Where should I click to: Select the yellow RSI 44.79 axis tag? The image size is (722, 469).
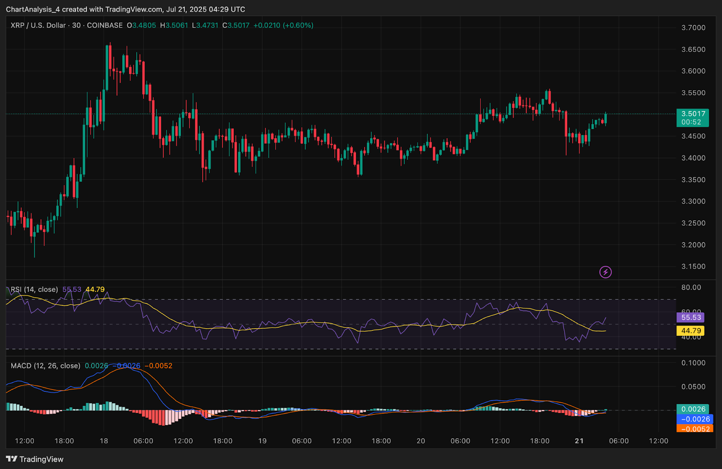(x=690, y=331)
